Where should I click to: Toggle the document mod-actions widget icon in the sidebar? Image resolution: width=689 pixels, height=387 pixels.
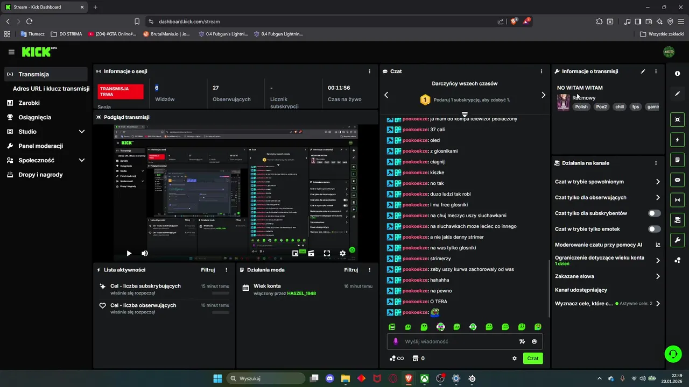677,160
